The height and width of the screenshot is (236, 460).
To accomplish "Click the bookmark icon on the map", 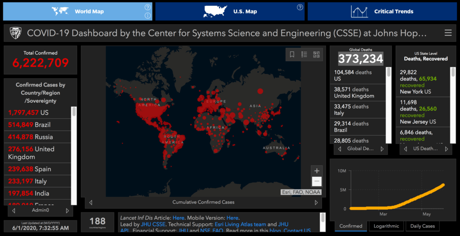I will pyautogui.click(x=292, y=54).
